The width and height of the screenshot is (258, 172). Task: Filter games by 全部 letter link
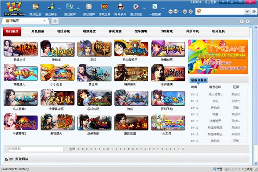click(72, 149)
